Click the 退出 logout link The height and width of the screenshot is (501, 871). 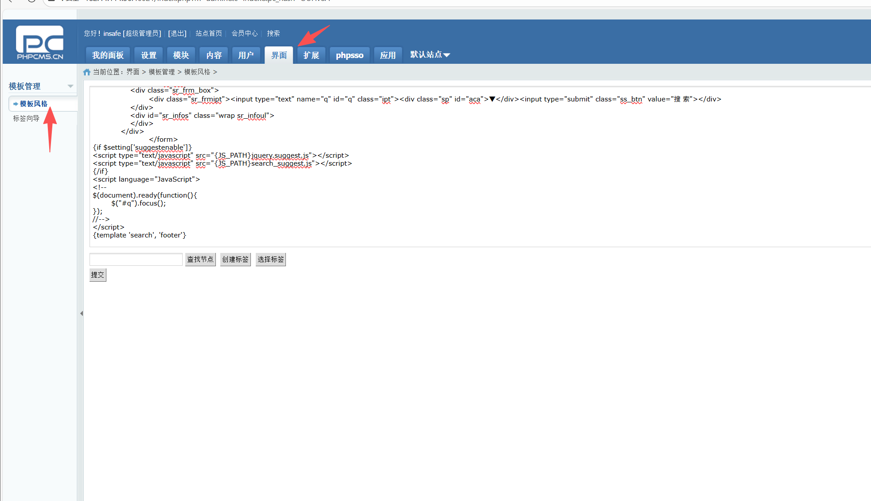(177, 34)
